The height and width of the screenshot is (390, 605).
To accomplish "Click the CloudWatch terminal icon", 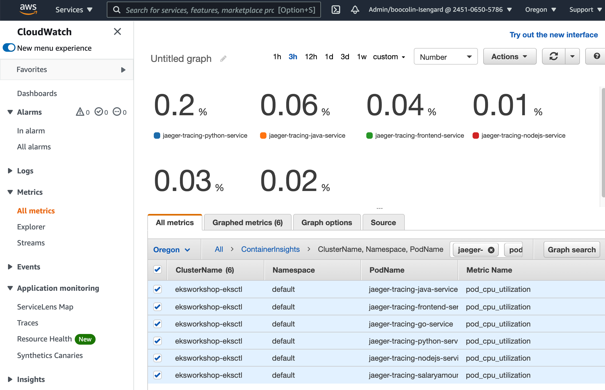I will click(x=336, y=10).
